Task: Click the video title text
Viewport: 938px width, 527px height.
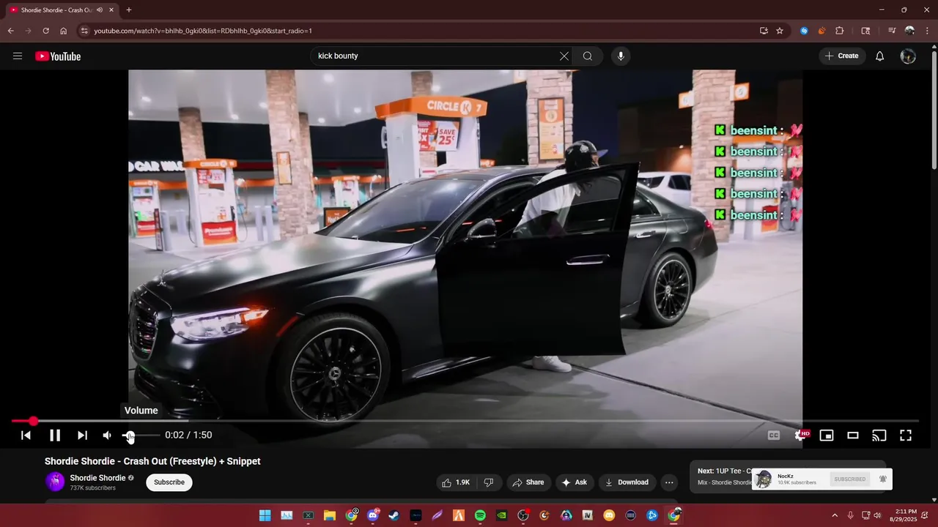Action: tap(152, 461)
